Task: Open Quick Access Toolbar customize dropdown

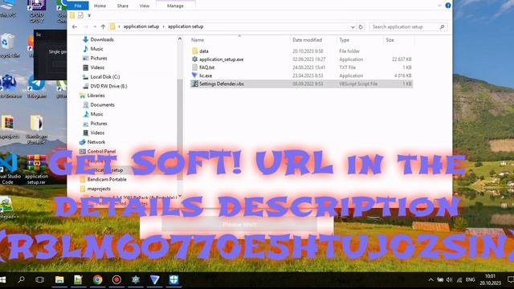Action: (89, 15)
